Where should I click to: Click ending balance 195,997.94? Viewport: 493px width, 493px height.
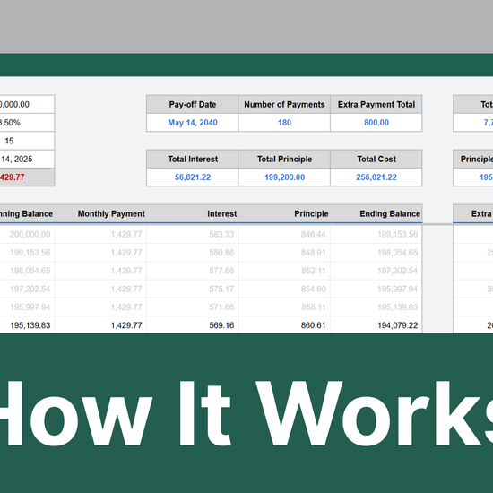[x=397, y=289]
